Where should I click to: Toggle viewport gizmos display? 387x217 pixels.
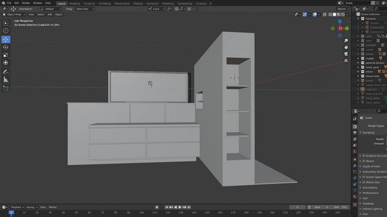305,14
